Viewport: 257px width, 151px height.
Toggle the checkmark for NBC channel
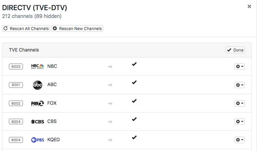(134, 64)
